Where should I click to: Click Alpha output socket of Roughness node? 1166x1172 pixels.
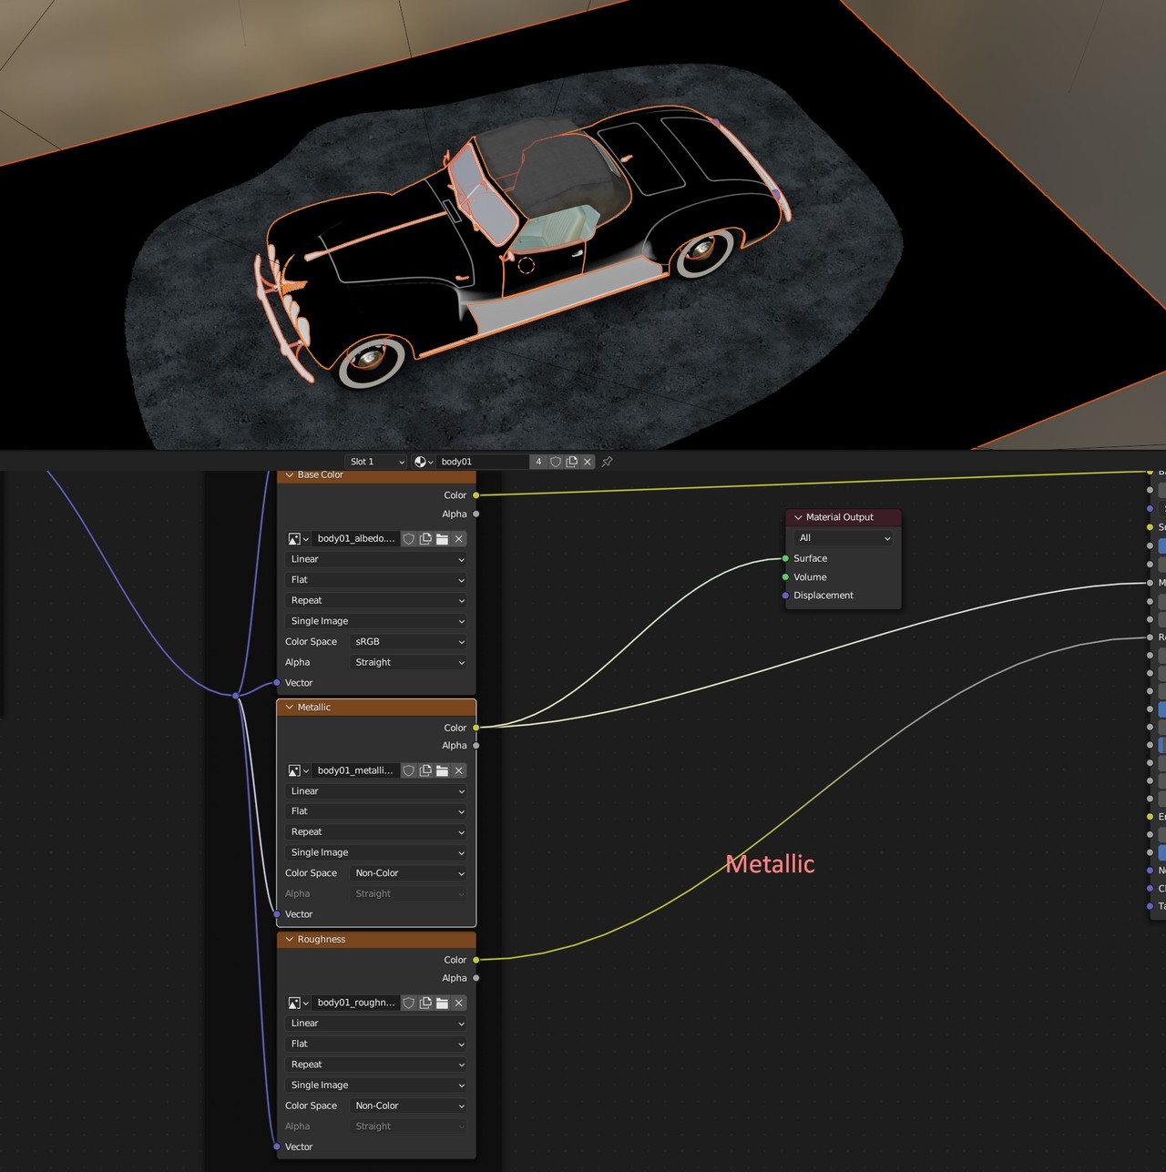pyautogui.click(x=476, y=978)
